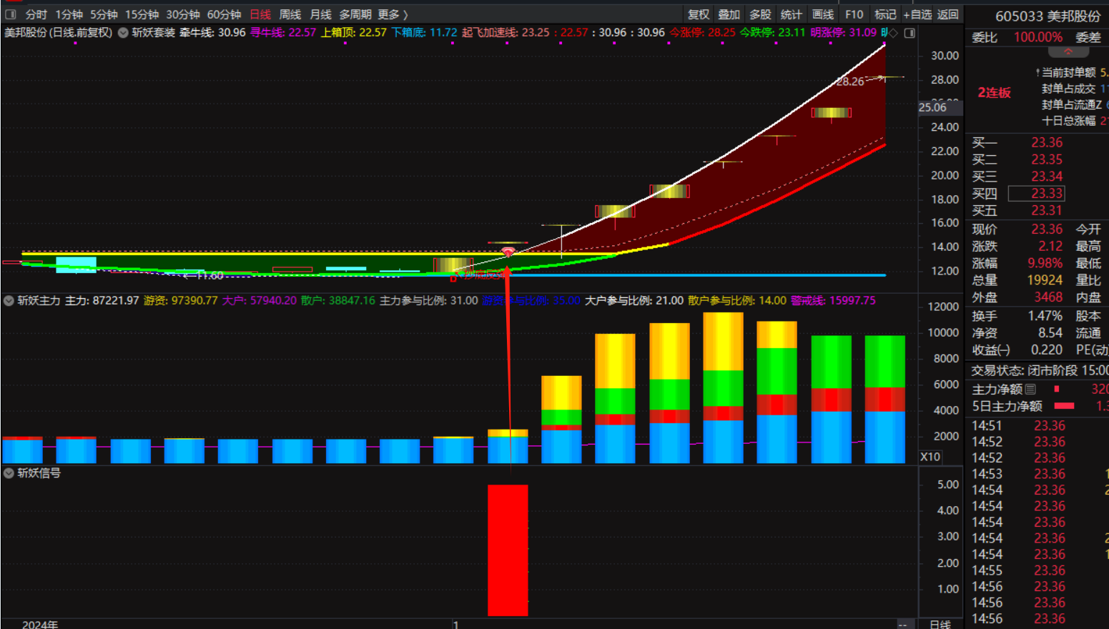Image resolution: width=1109 pixels, height=629 pixels.
Task: Open the 主力净额 detail list icon
Action: click(1030, 390)
